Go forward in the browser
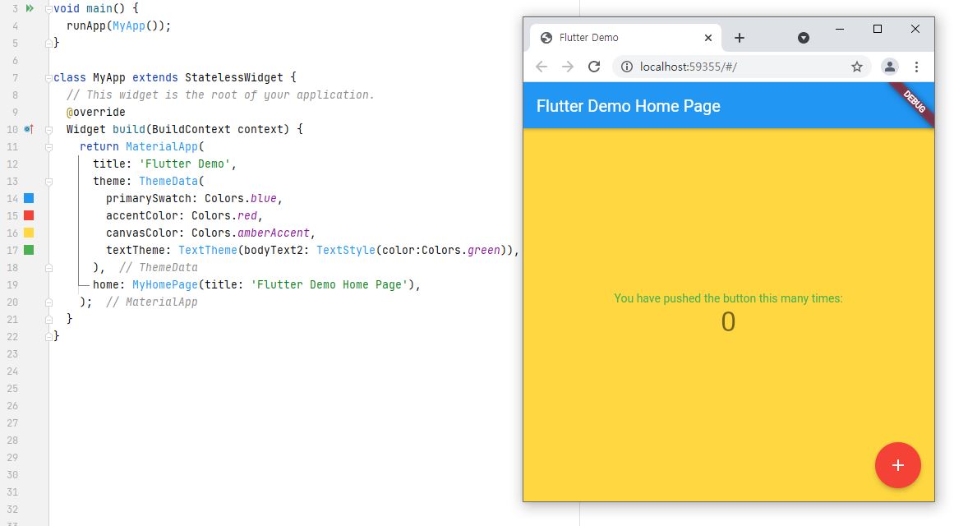 568,67
